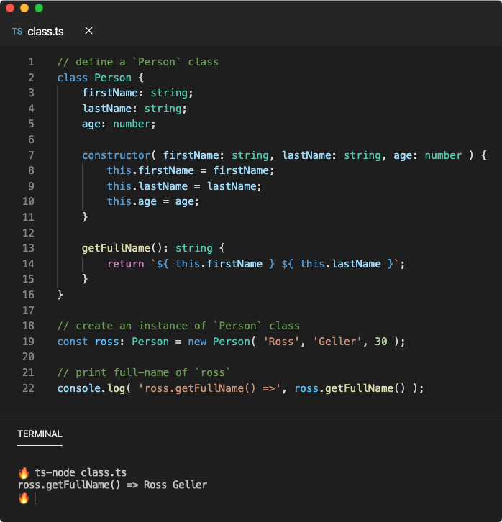Click the red close window button
Image resolution: width=502 pixels, height=522 pixels.
click(10, 8)
